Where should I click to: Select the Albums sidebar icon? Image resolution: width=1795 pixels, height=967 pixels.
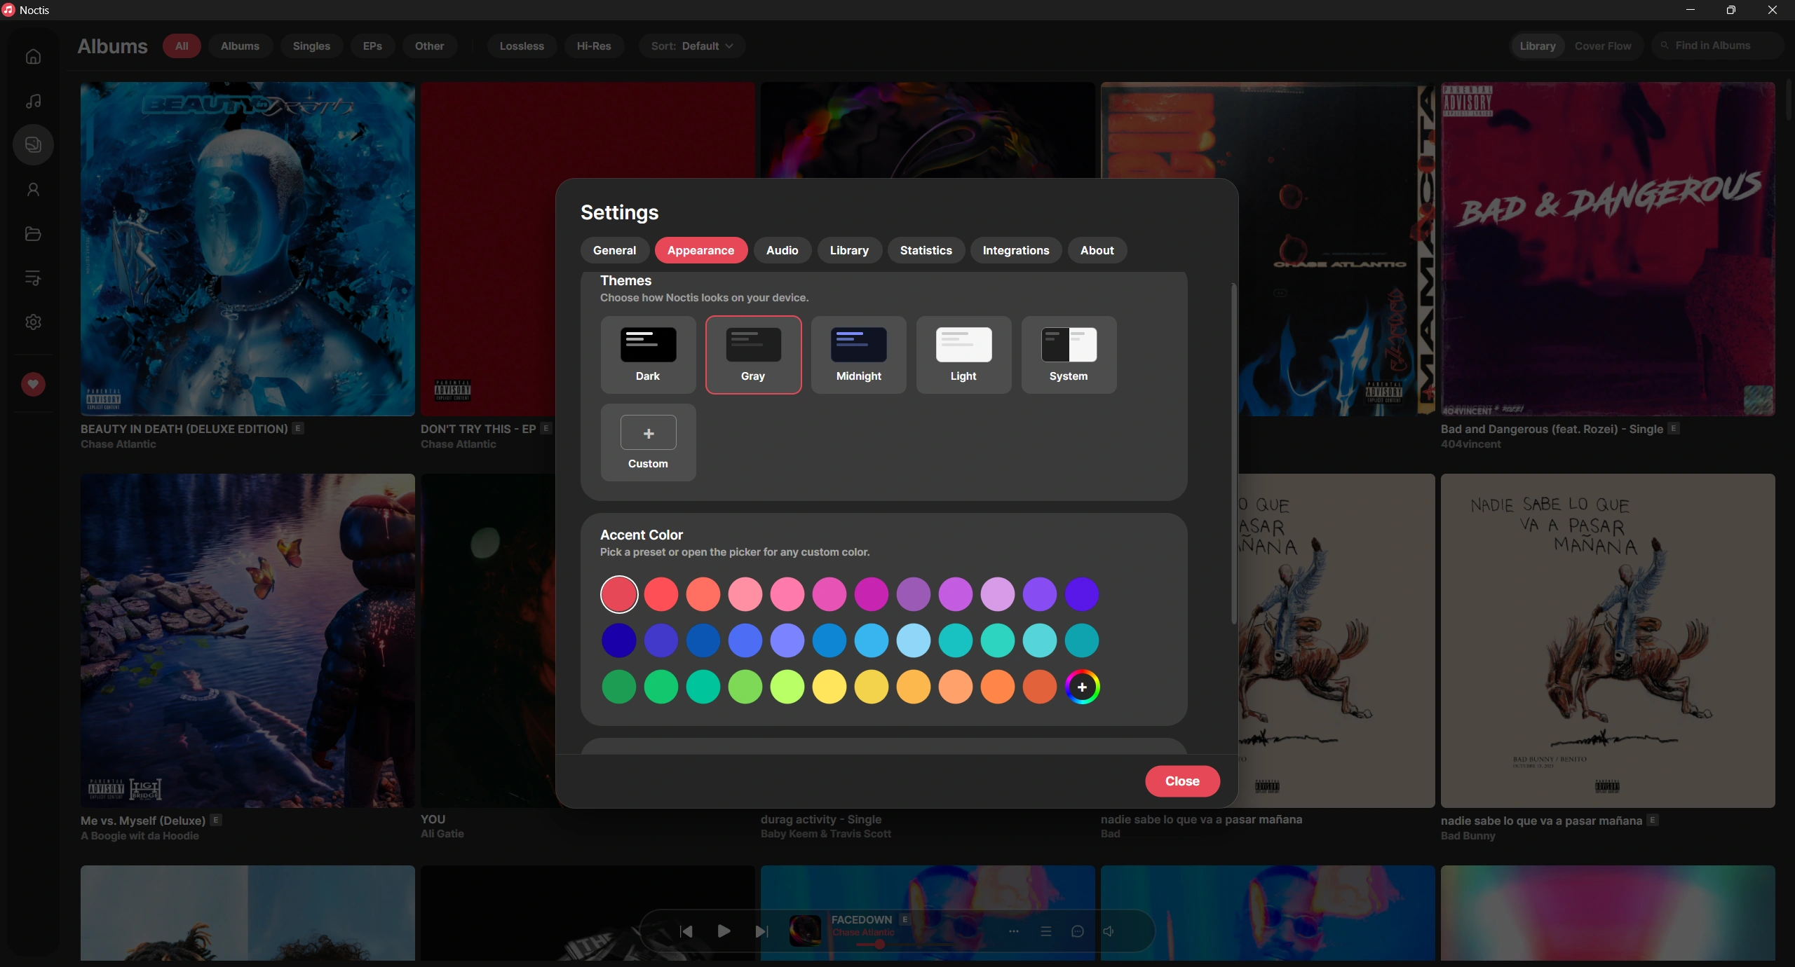click(33, 145)
